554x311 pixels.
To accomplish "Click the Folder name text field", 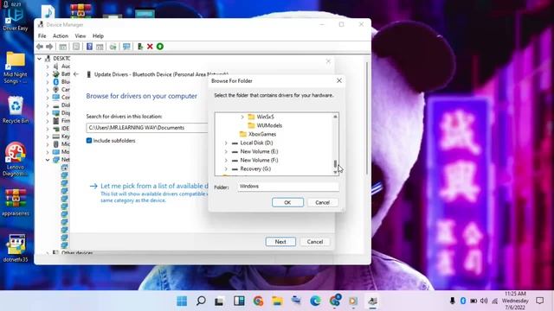I will click(288, 187).
